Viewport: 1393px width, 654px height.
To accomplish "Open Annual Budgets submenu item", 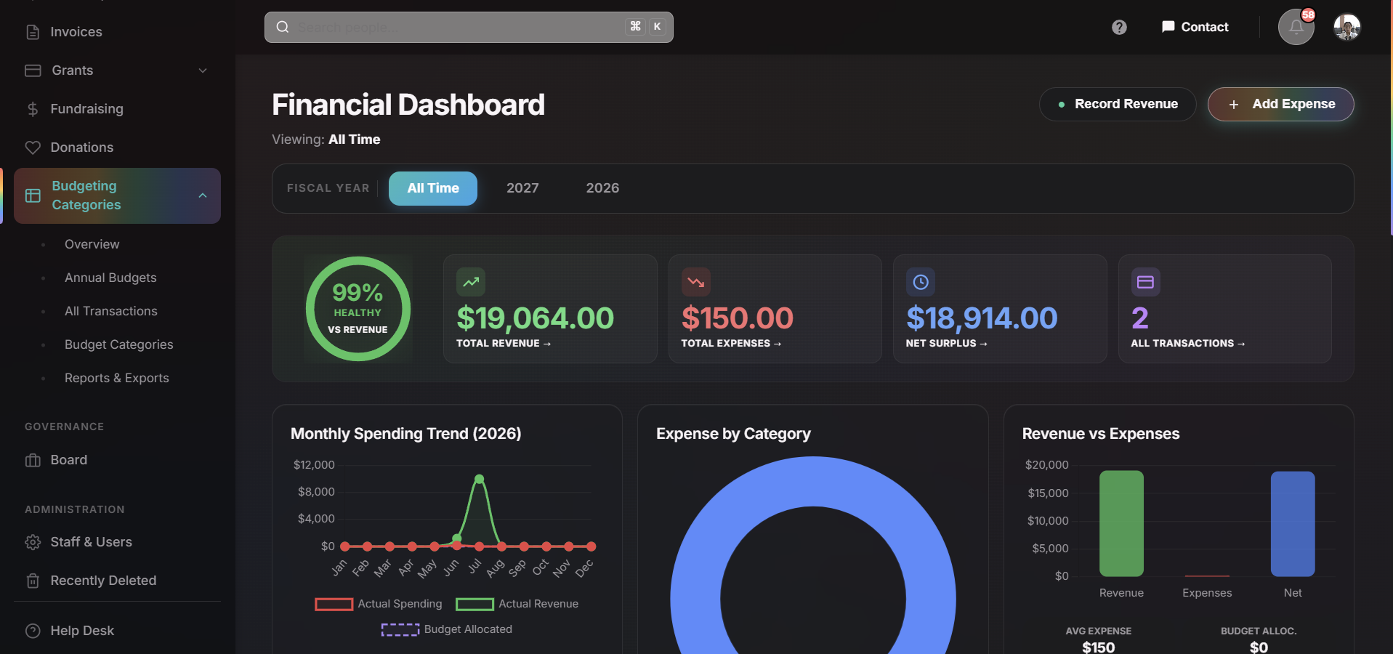I will 110,278.
